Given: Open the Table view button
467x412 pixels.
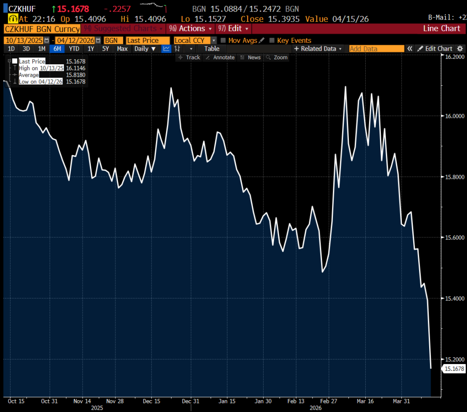Looking at the screenshot, I should click(212, 49).
